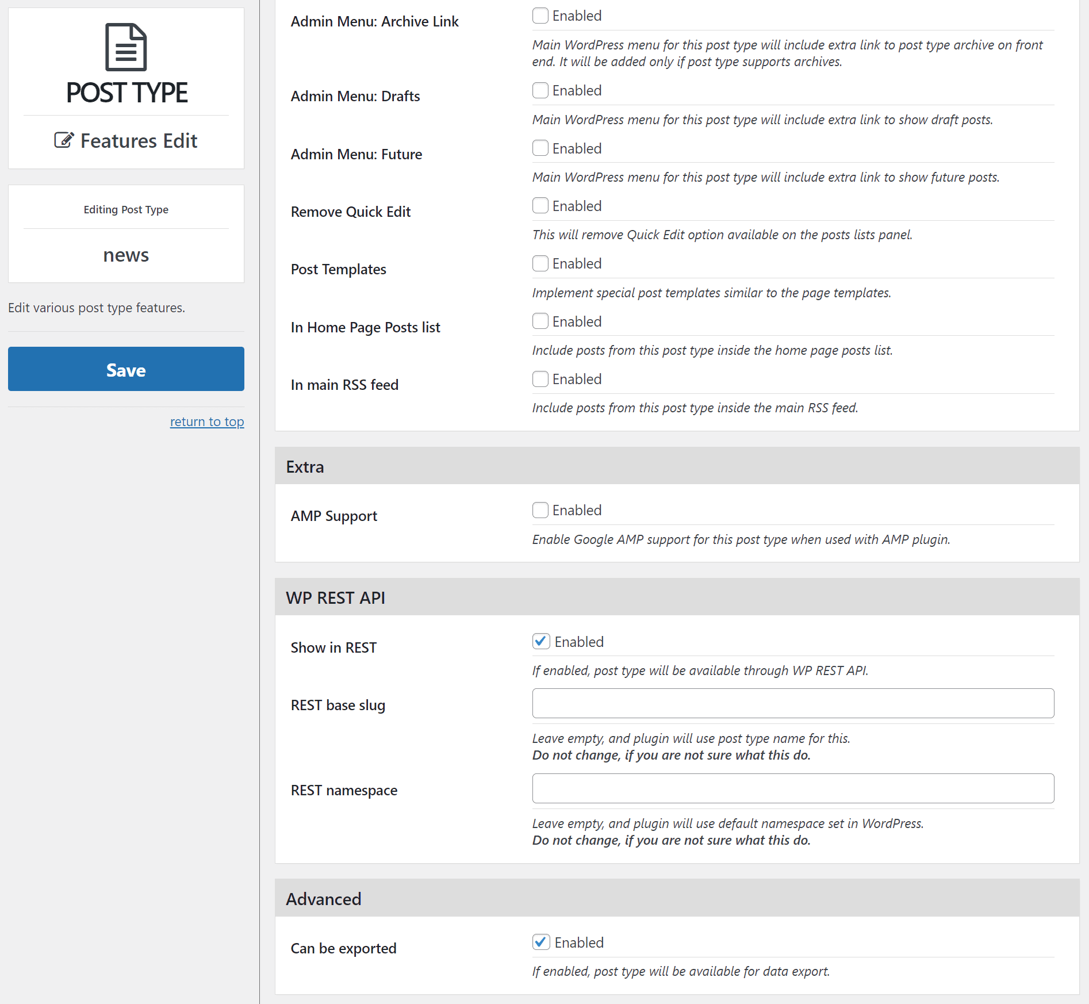Image resolution: width=1089 pixels, height=1004 pixels.
Task: Click the 'In main RSS feed' label
Action: 344,385
